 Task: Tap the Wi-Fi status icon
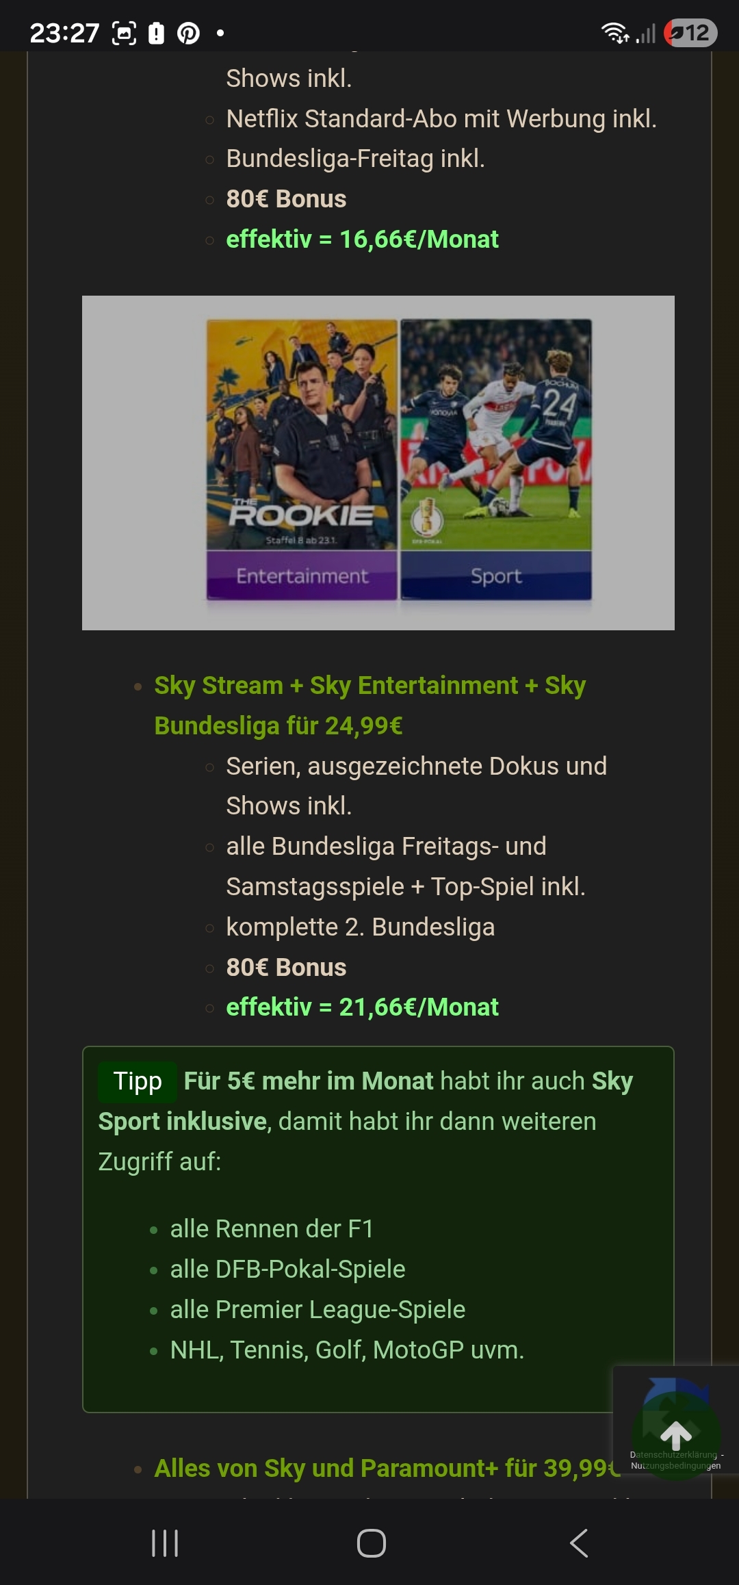614,33
